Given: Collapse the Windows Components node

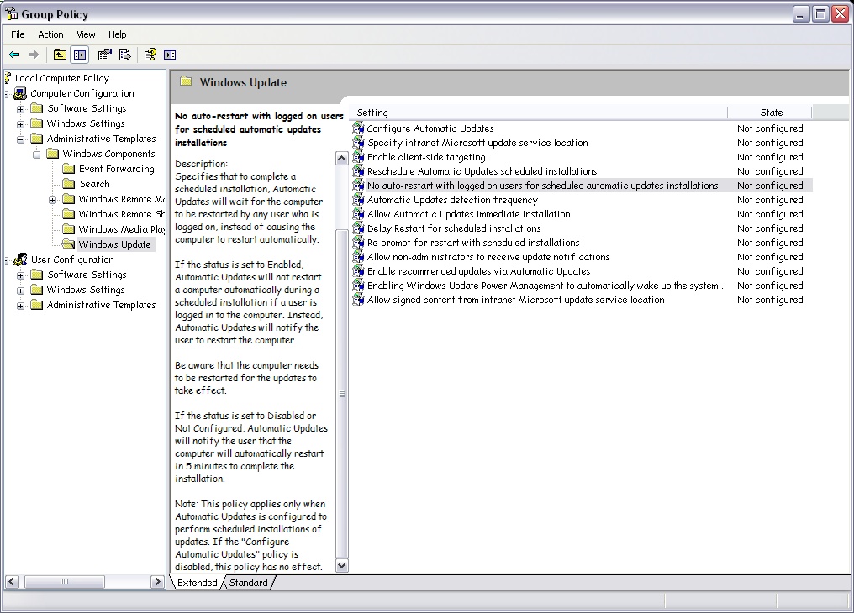Looking at the screenshot, I should pyautogui.click(x=36, y=155).
